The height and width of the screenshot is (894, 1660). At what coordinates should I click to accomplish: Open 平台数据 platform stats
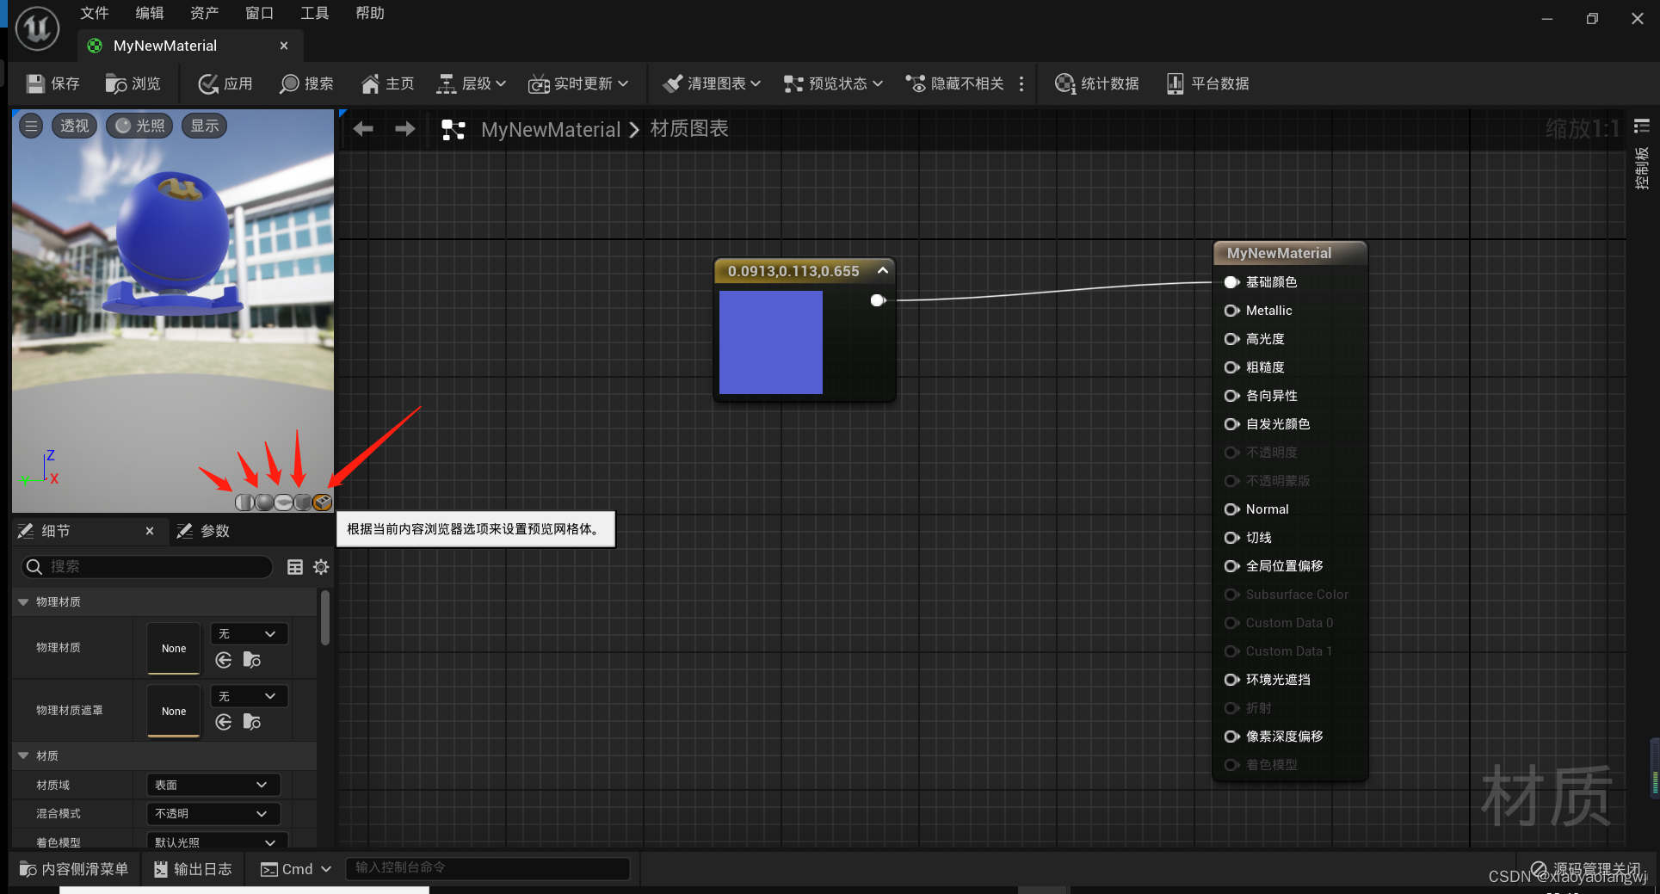[x=1207, y=83]
